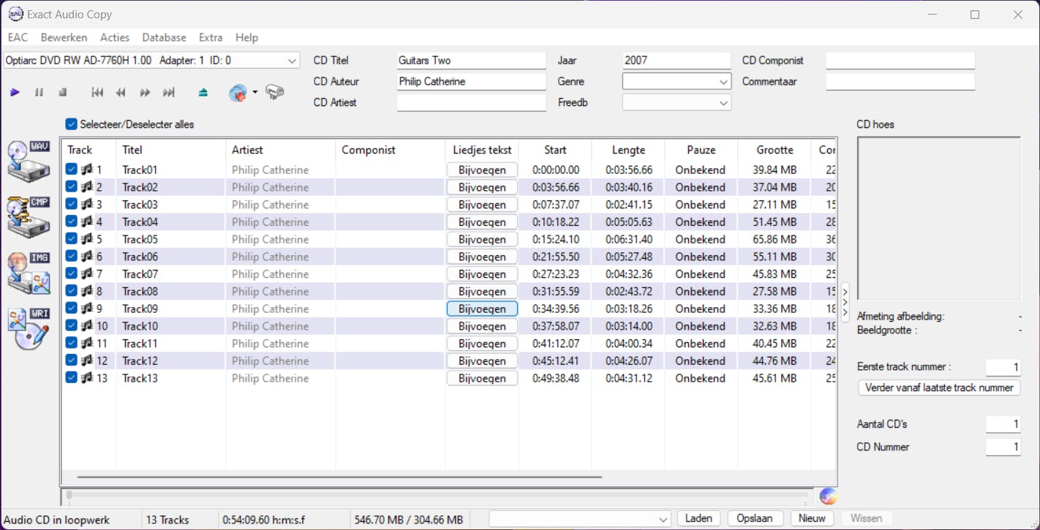Click Verder vanaf laatste track nummer button

[939, 387]
